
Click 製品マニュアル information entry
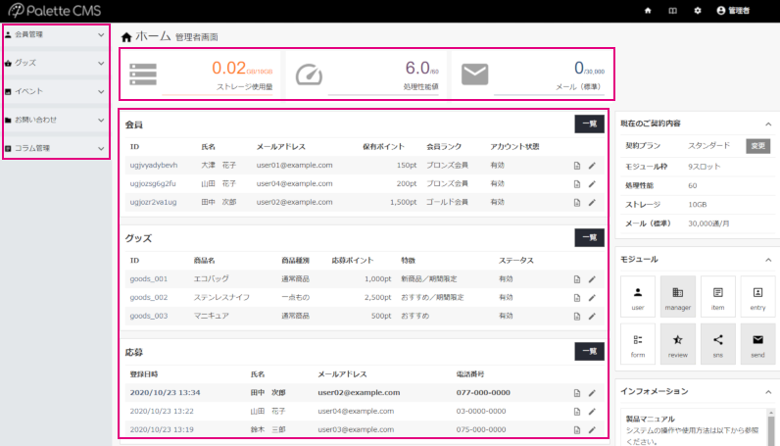651,420
